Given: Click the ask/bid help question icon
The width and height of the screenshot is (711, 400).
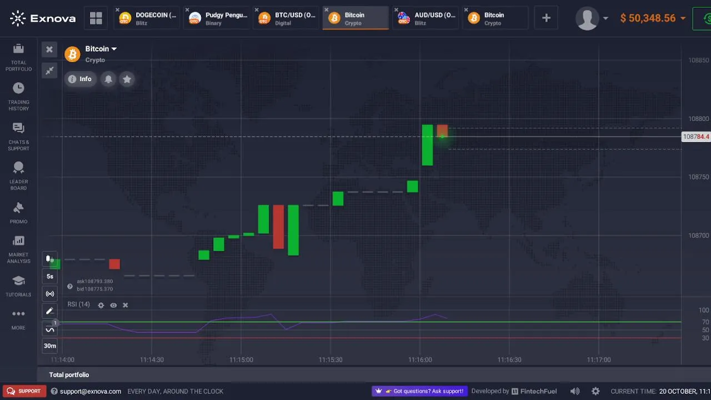Looking at the screenshot, I should (70, 287).
